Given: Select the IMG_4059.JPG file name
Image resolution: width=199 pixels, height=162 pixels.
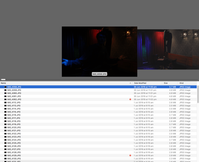Looking at the screenshot, I should (x=14, y=90).
